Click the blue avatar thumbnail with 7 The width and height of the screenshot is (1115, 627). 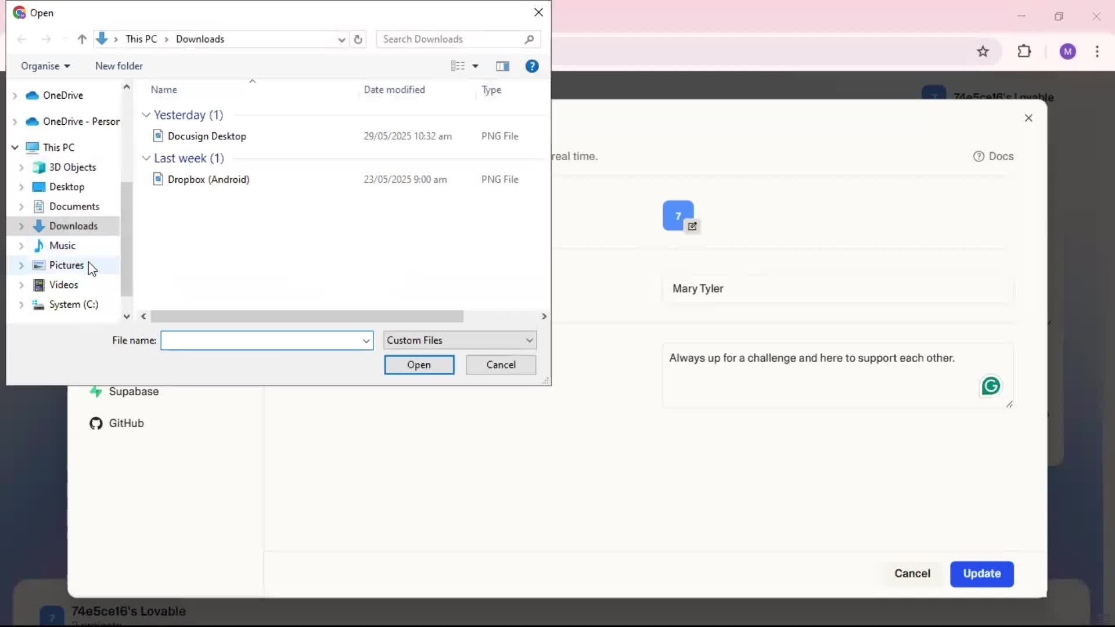pyautogui.click(x=678, y=215)
